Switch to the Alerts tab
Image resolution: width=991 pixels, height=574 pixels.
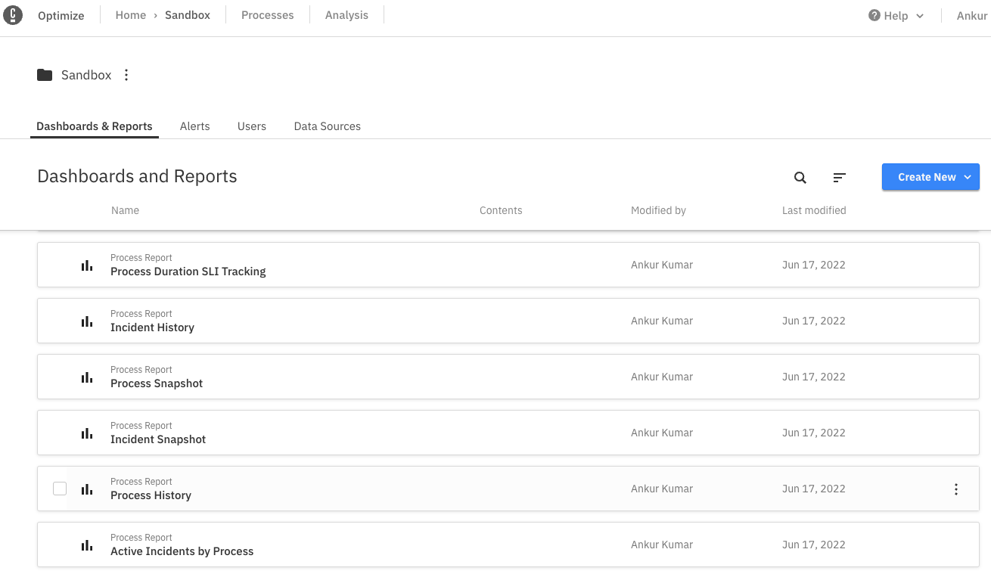pyautogui.click(x=195, y=126)
